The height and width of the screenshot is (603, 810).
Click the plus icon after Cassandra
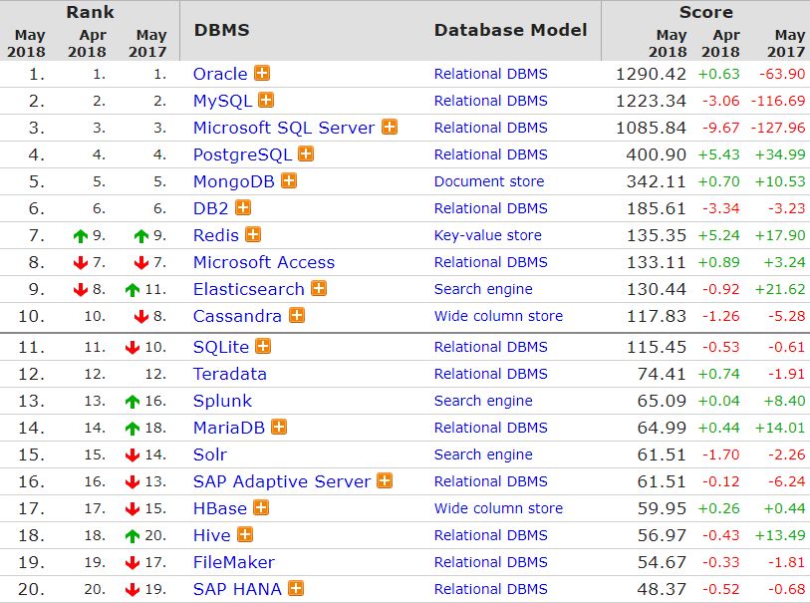[297, 316]
